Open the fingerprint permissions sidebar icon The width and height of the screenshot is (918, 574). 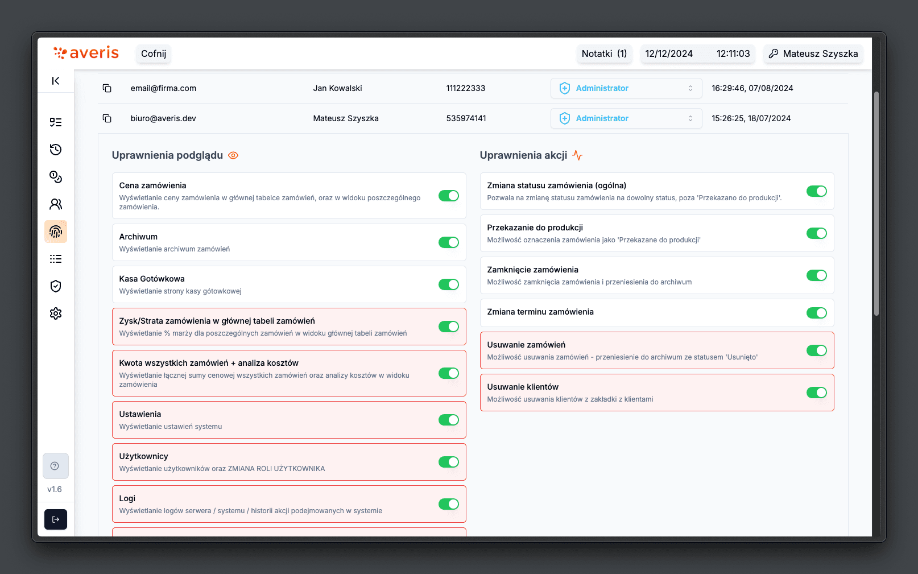point(56,232)
